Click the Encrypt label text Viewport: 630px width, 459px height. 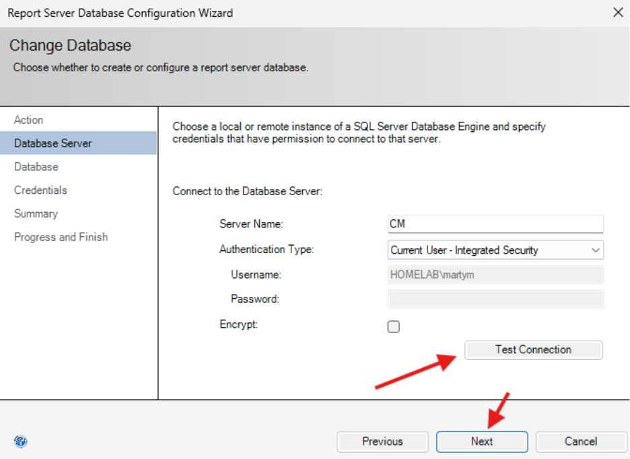pos(239,324)
